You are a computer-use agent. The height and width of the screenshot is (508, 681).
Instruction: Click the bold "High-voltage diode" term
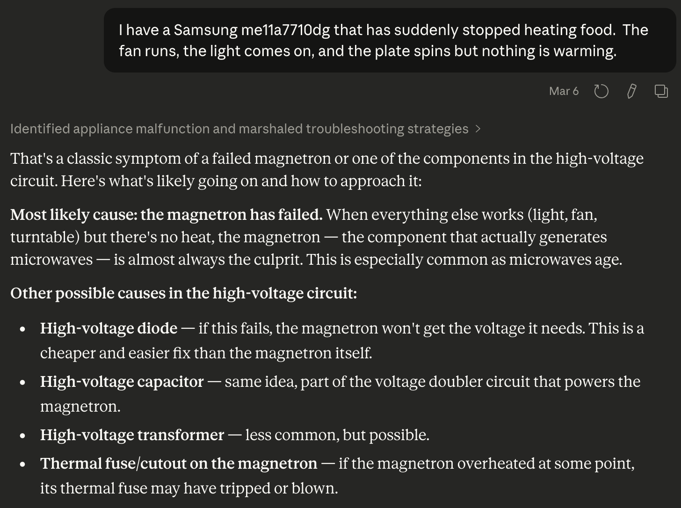pyautogui.click(x=109, y=328)
